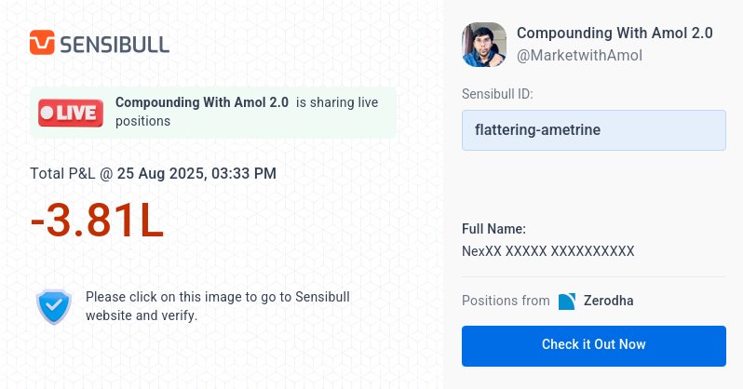Click the verify on Sensibull website message

pyautogui.click(x=218, y=306)
